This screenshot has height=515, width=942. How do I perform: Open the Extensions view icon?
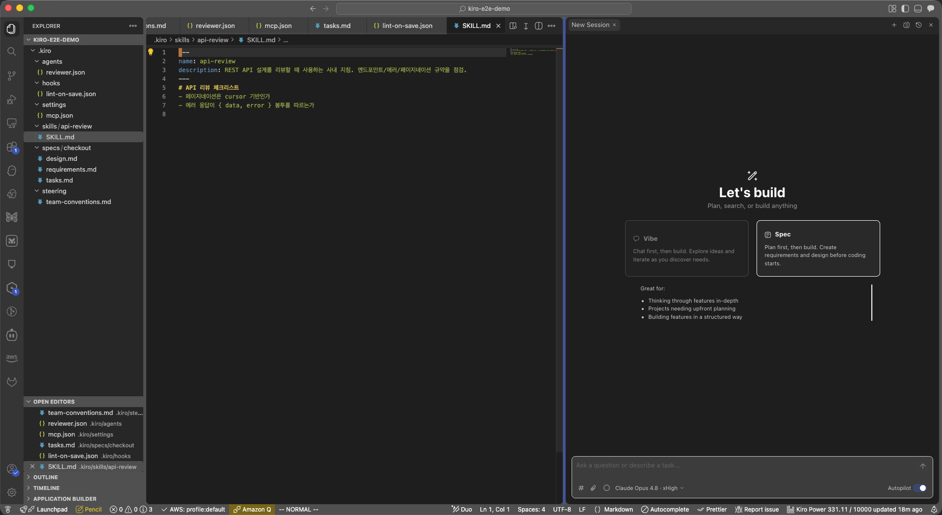pos(11,147)
